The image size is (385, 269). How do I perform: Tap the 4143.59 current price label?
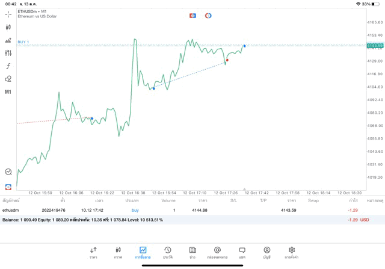coord(374,46)
